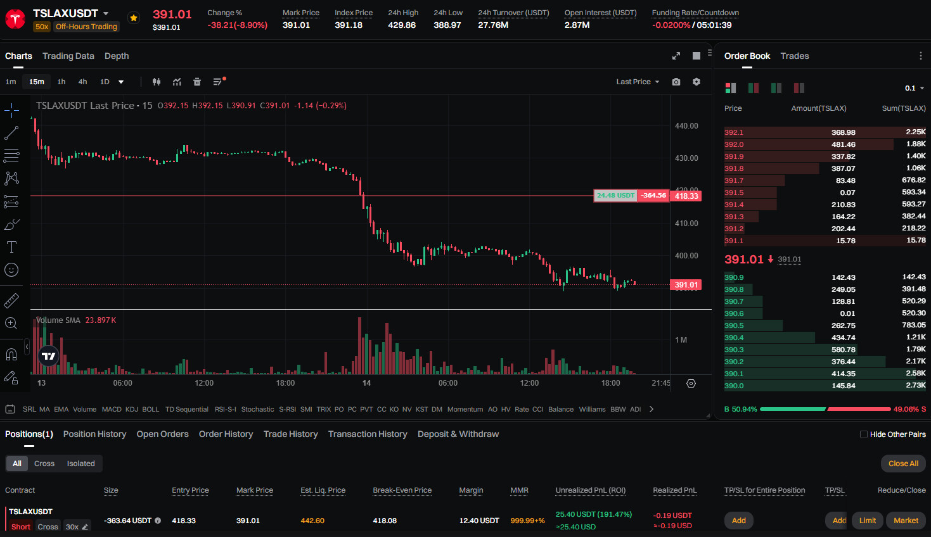
Task: Open the Trades tab
Action: 795,56
